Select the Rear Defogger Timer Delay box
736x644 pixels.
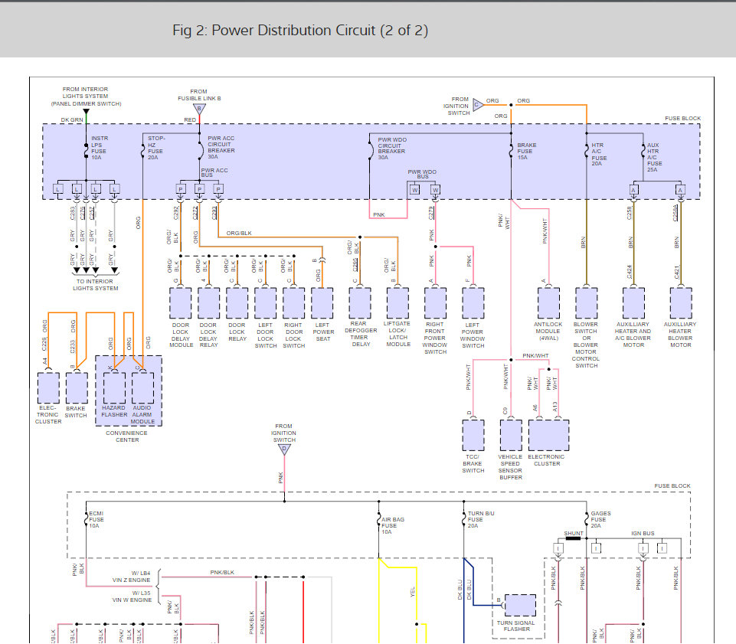(360, 302)
